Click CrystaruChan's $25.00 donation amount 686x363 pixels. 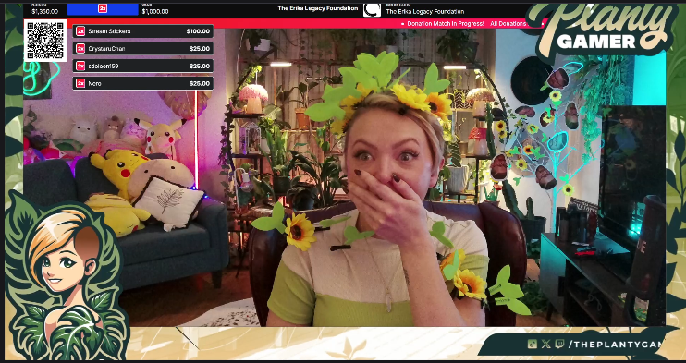tap(200, 49)
